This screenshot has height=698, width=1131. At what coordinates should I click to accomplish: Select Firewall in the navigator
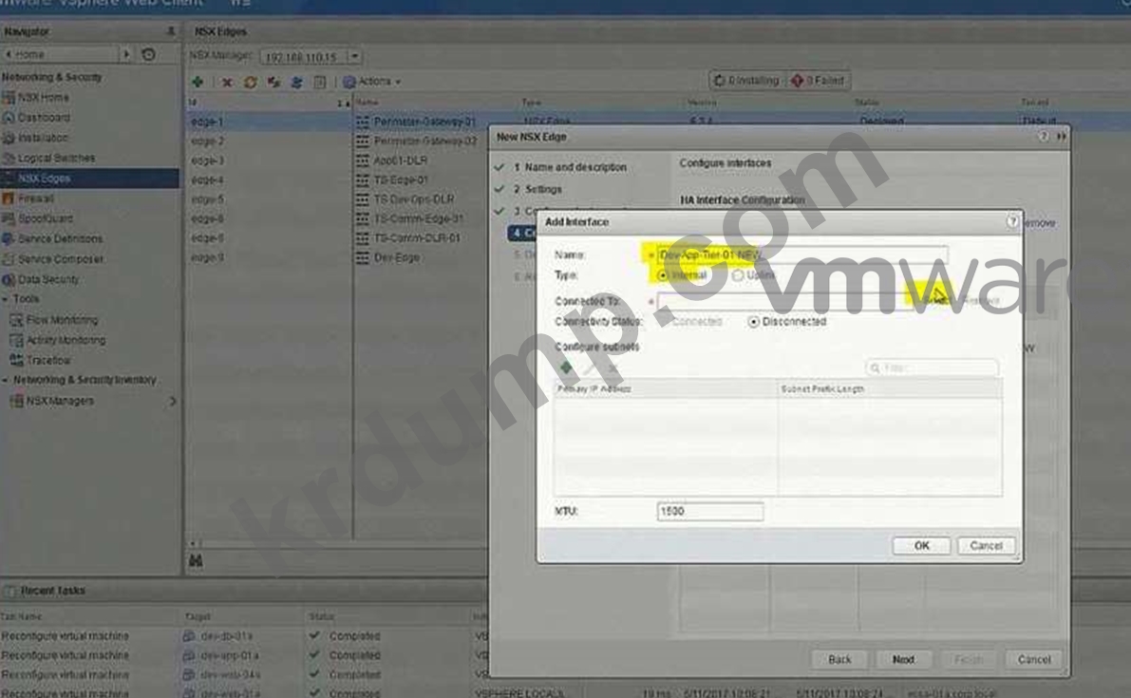click(x=35, y=198)
